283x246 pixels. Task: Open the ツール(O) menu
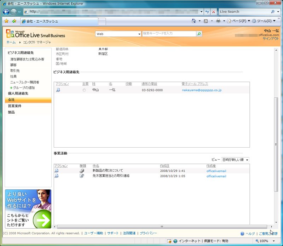(x=264, y=21)
